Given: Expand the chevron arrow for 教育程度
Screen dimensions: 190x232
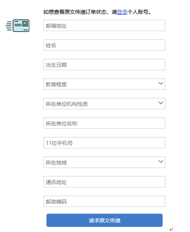Looking at the screenshot, I should 160,83.
